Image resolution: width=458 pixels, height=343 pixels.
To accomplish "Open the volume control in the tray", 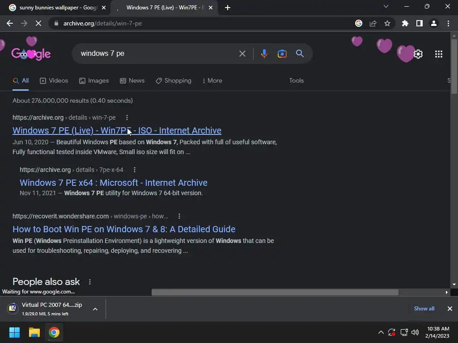I will click(415, 332).
